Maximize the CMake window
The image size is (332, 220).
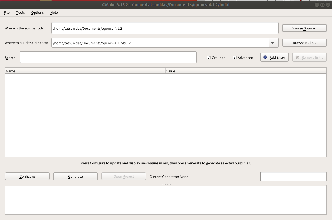coord(322,5)
